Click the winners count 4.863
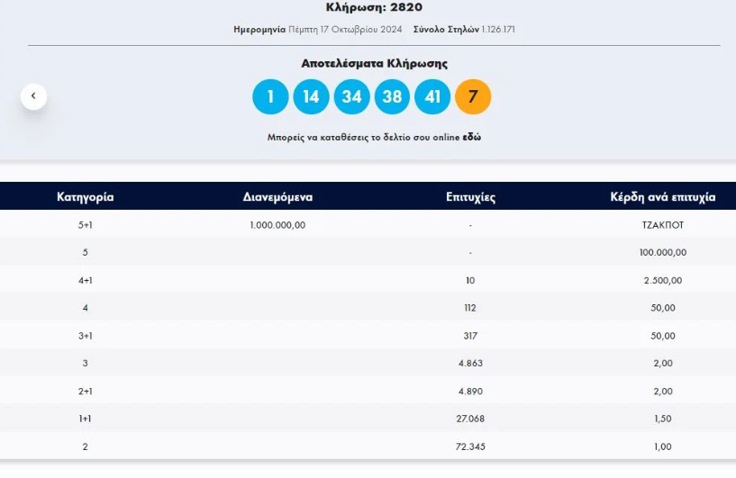 [x=470, y=363]
